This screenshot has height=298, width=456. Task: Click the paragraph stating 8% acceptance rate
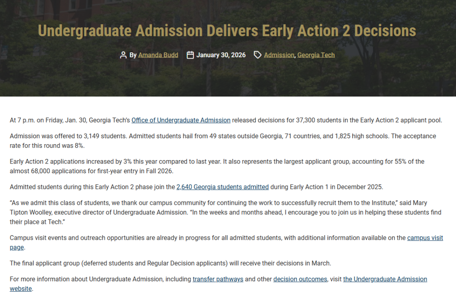coord(223,140)
